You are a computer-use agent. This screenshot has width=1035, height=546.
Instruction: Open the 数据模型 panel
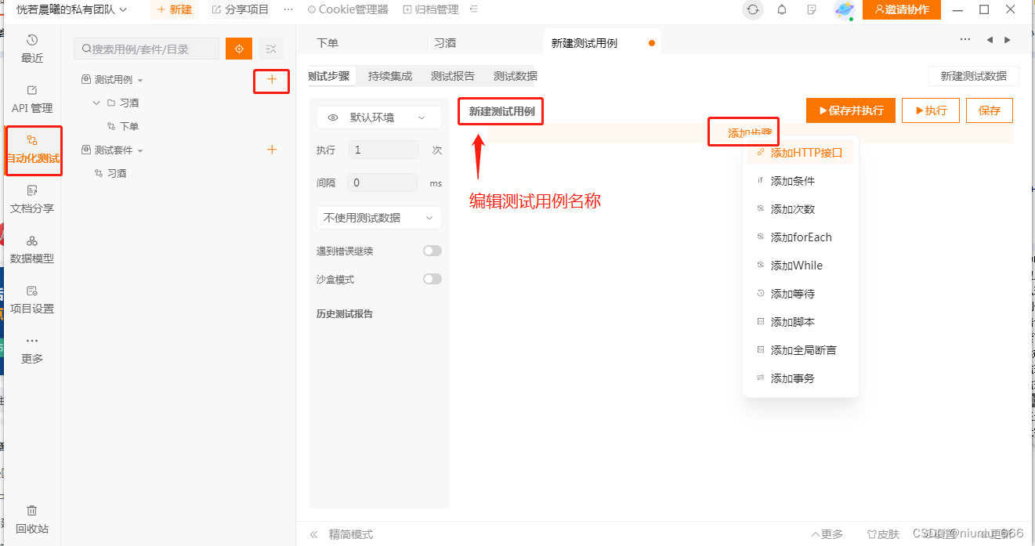pyautogui.click(x=32, y=251)
